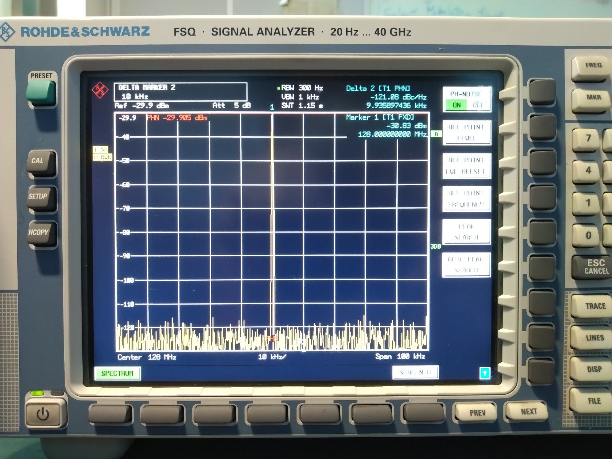Push the PREV menu key
The width and height of the screenshot is (612, 459).
[x=477, y=413]
